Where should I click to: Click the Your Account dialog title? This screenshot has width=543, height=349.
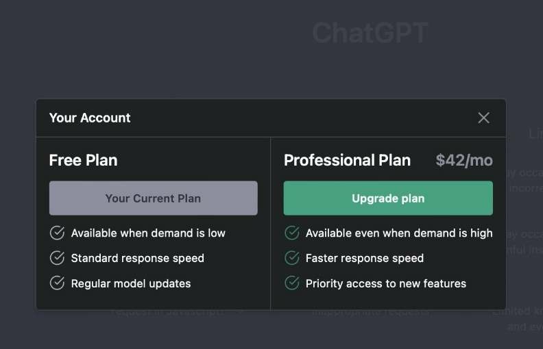(90, 118)
